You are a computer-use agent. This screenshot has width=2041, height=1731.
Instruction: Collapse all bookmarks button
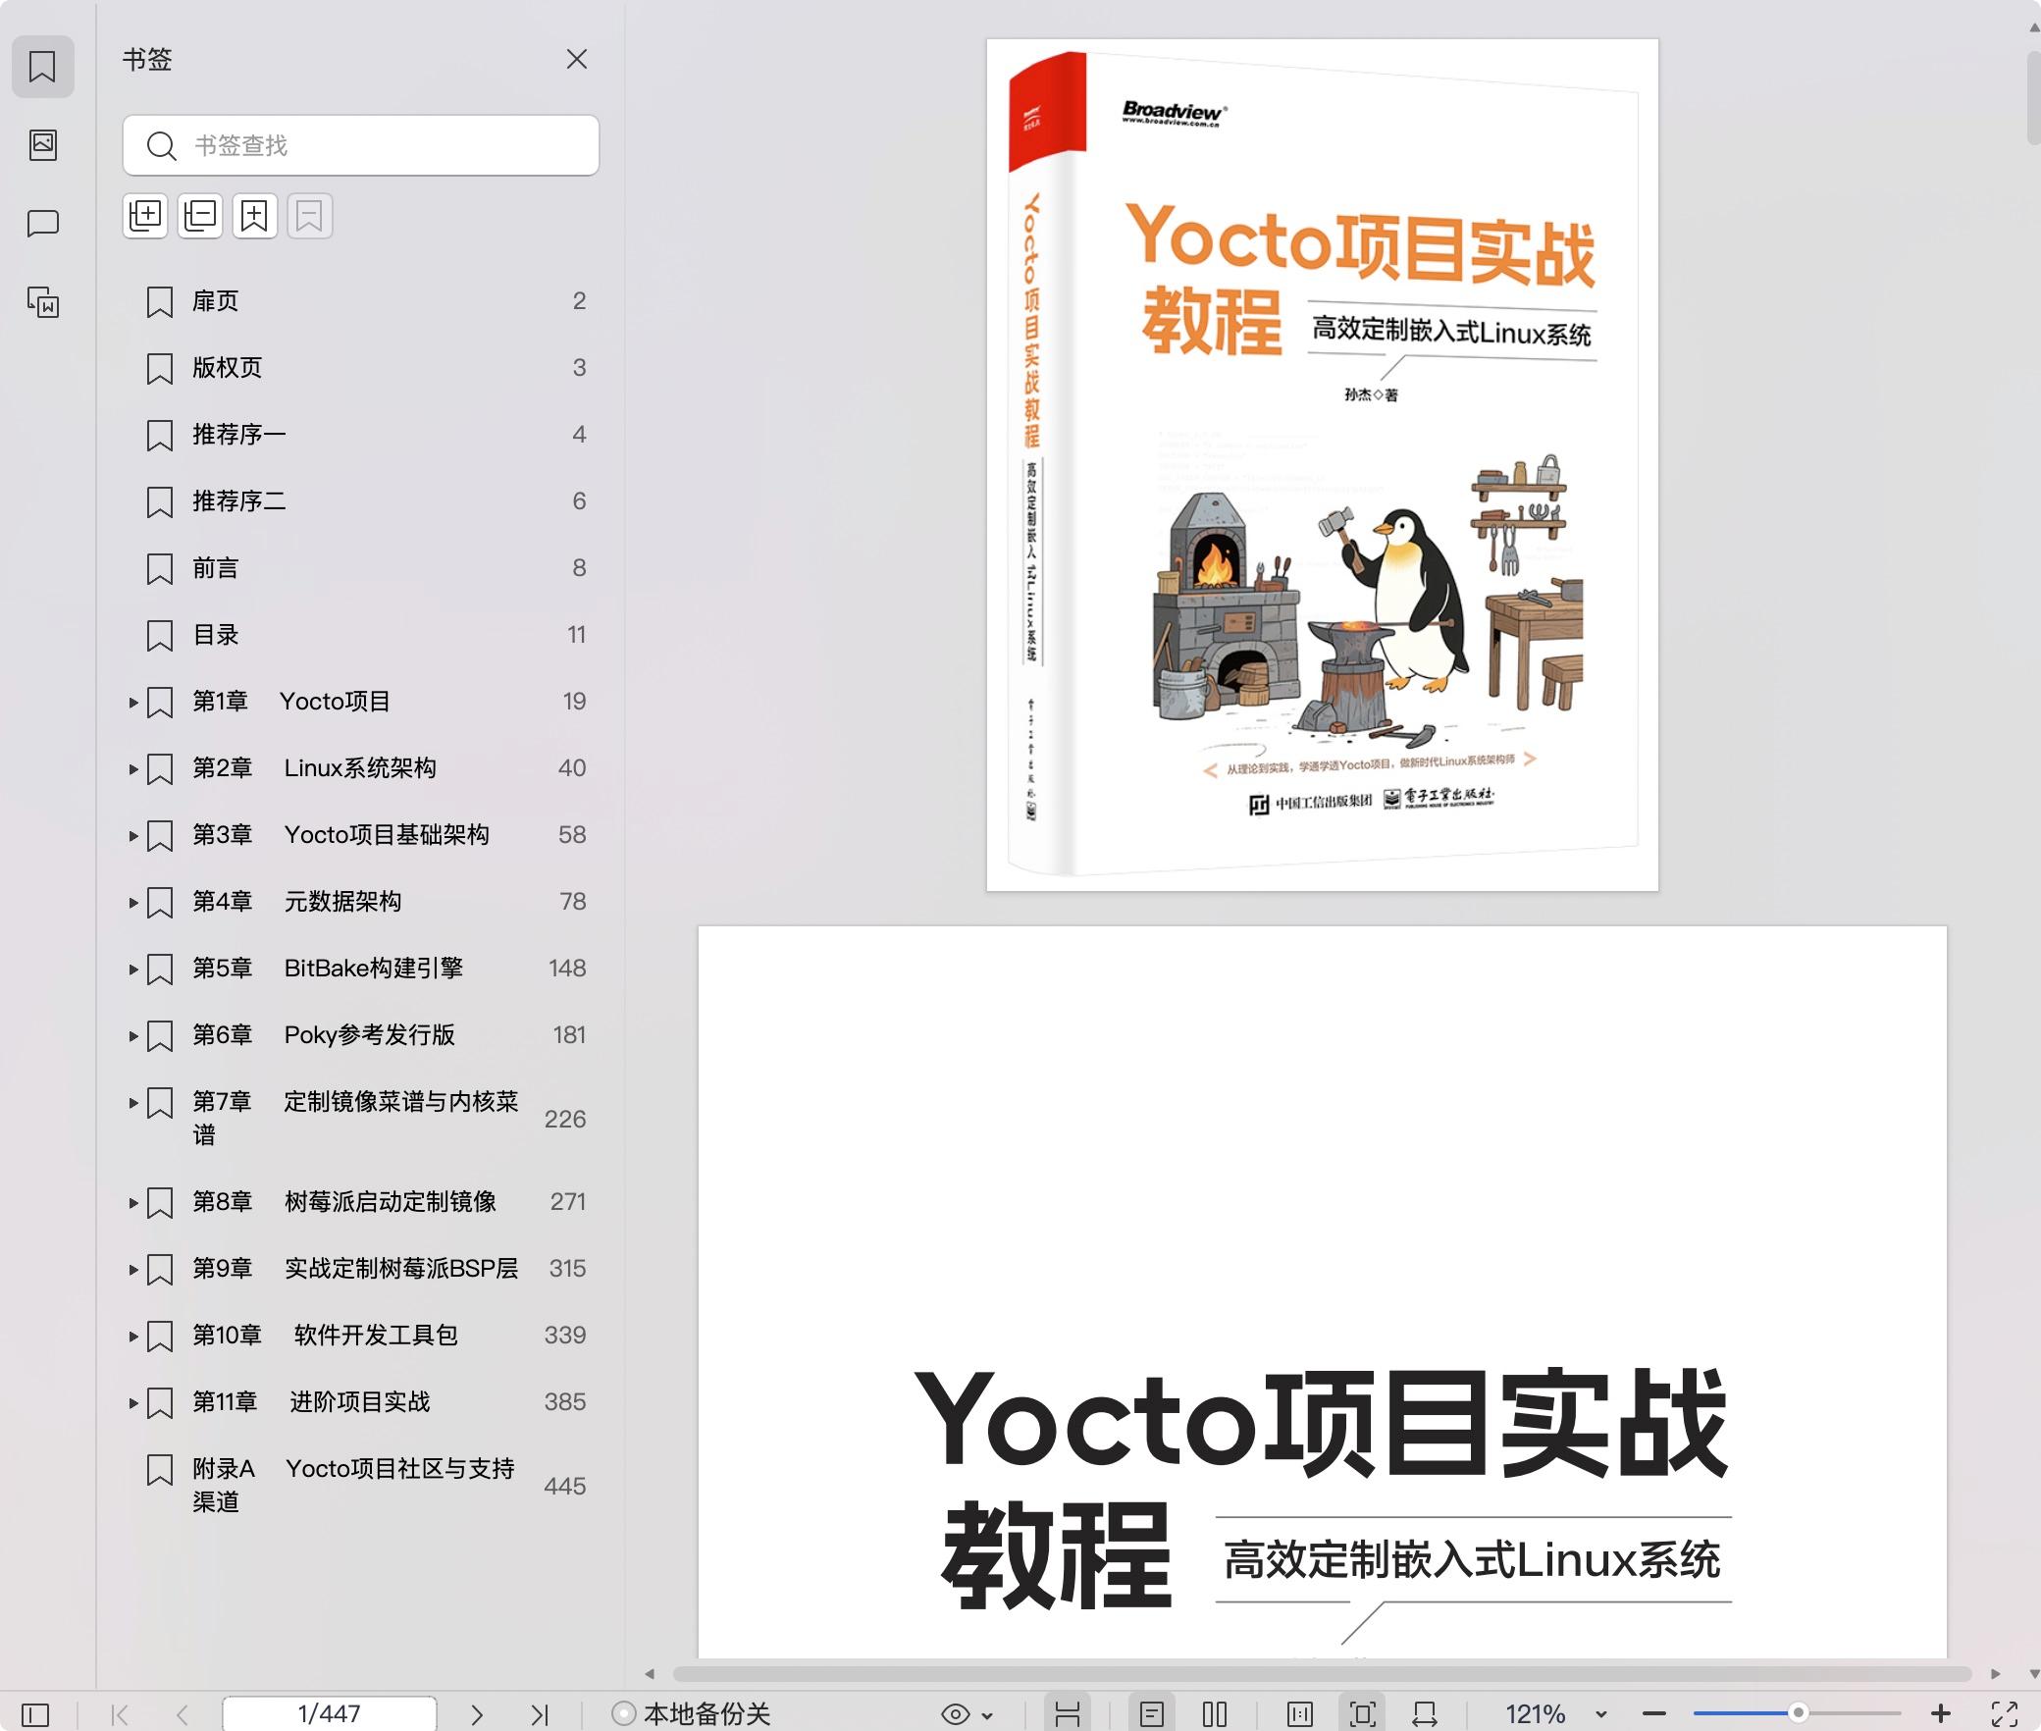pyautogui.click(x=200, y=216)
